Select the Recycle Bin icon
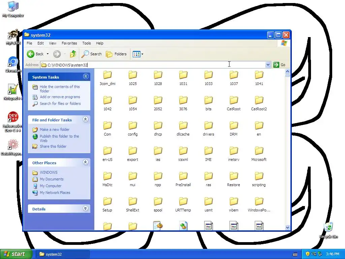The image size is (345, 259). [328, 230]
